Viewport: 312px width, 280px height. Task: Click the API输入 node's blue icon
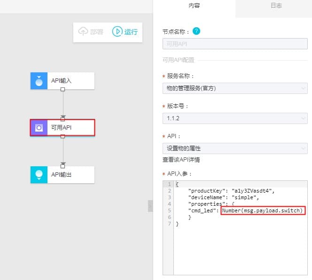click(x=39, y=81)
